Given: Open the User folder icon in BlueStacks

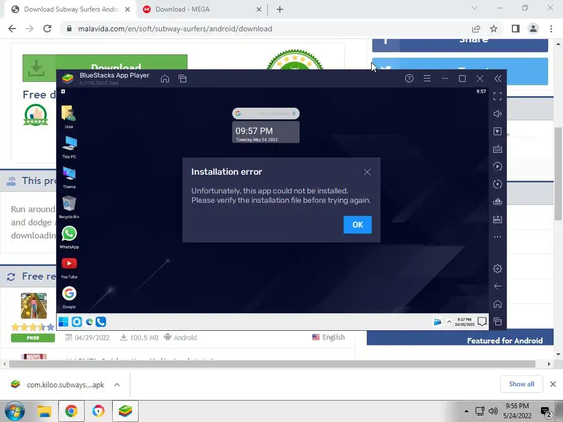Looking at the screenshot, I should (x=69, y=116).
